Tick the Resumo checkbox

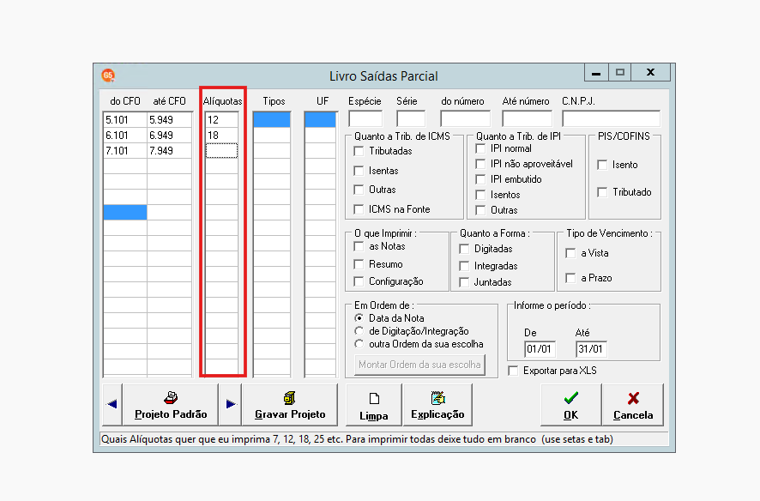(359, 264)
